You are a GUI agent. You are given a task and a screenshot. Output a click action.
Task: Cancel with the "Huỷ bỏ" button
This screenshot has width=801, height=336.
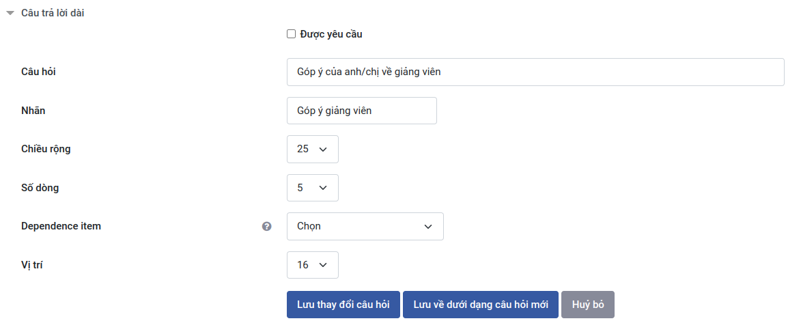pos(587,305)
